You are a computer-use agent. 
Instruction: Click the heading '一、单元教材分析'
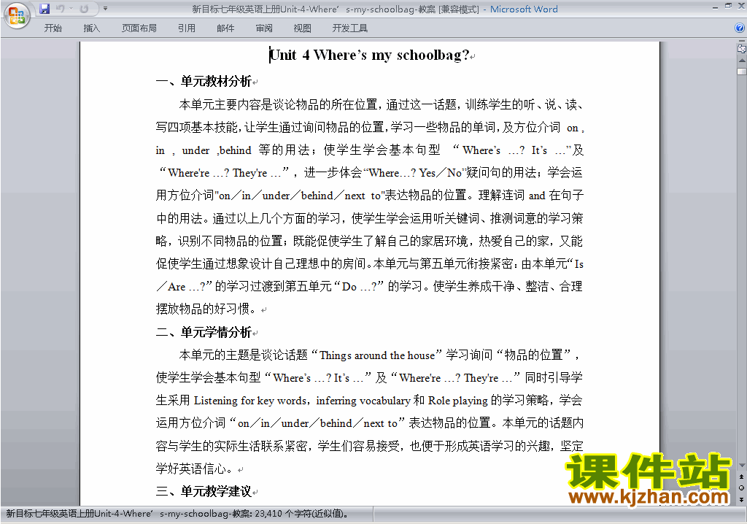204,81
